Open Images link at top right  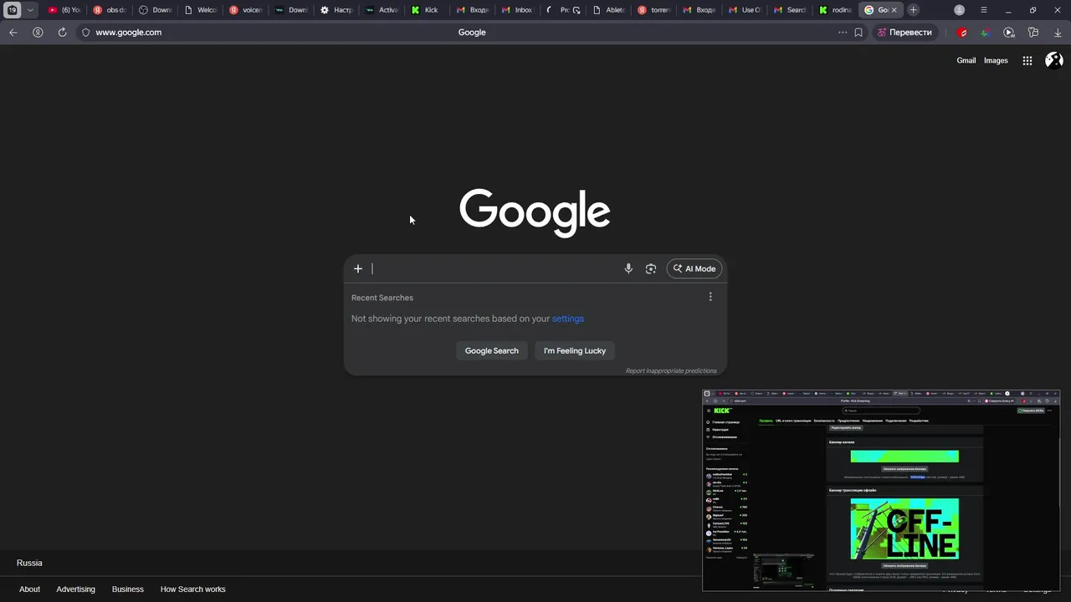pyautogui.click(x=996, y=60)
